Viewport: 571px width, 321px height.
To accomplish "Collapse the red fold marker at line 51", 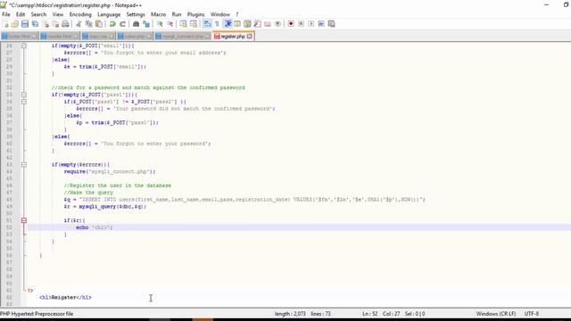I will coord(24,220).
